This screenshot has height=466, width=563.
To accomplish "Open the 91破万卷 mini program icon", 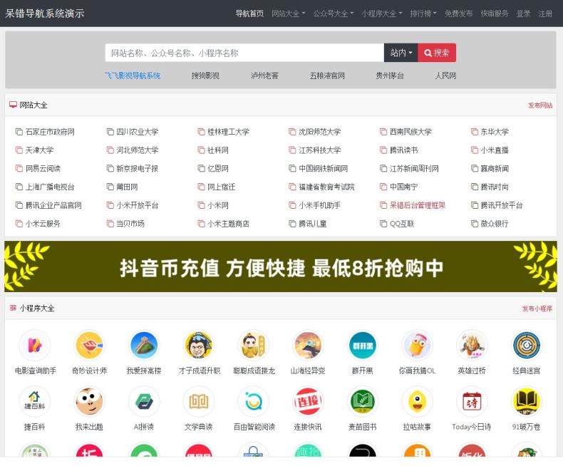I will point(527,401).
